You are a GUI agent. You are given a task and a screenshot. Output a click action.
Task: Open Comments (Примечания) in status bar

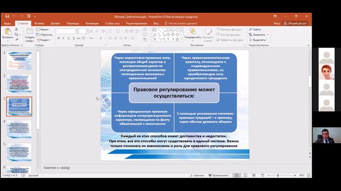coord(218,176)
